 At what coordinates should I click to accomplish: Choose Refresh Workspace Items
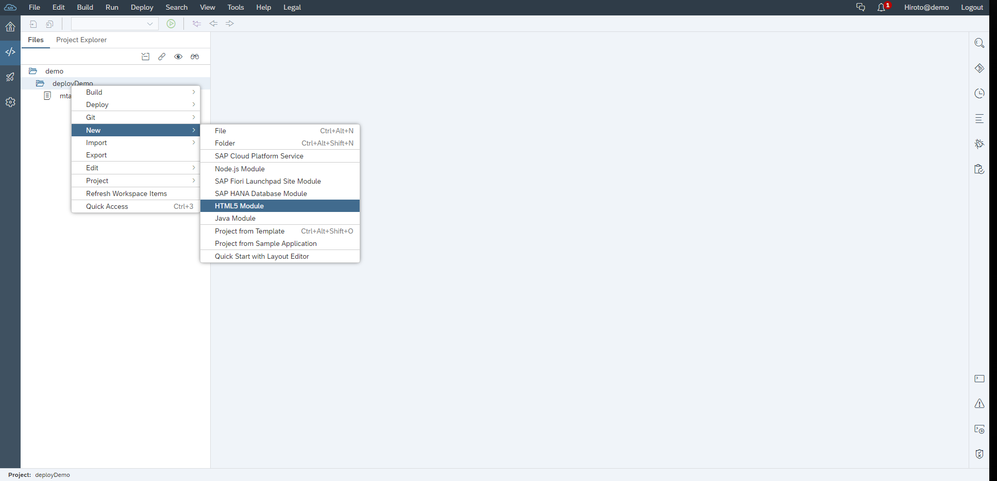tap(136, 193)
